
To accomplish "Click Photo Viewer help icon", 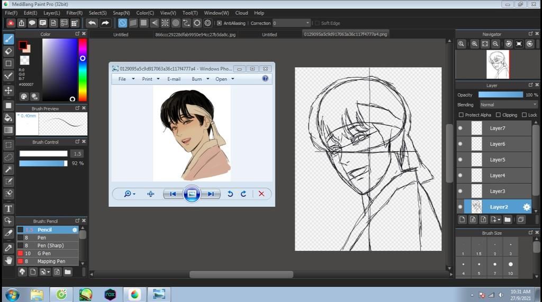I will click(265, 79).
